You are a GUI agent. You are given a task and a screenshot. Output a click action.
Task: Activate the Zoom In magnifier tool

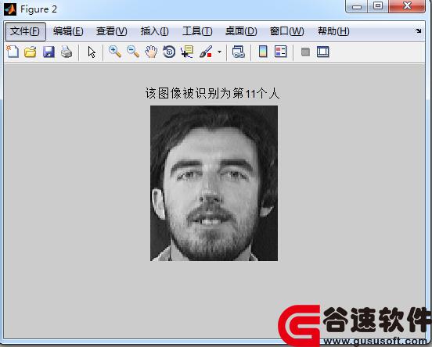pyautogui.click(x=115, y=52)
